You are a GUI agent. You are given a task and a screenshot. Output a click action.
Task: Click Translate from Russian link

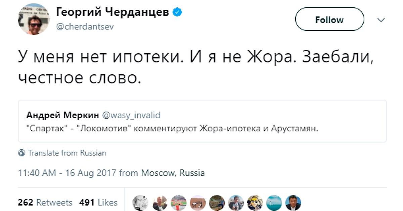pyautogui.click(x=67, y=153)
